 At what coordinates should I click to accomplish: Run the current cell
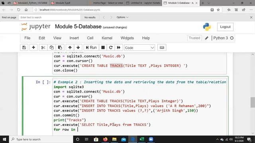(x=91, y=48)
